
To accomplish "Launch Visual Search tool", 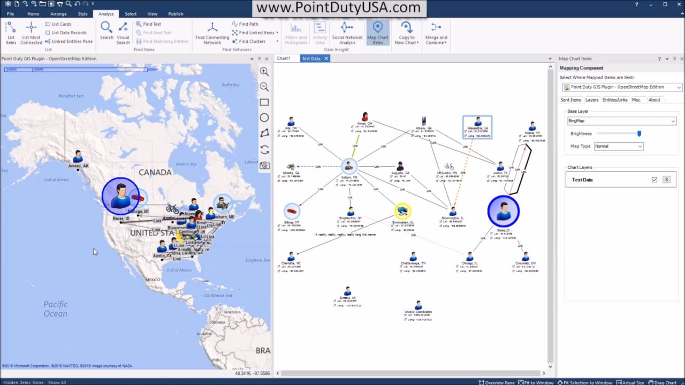I will coord(123,33).
